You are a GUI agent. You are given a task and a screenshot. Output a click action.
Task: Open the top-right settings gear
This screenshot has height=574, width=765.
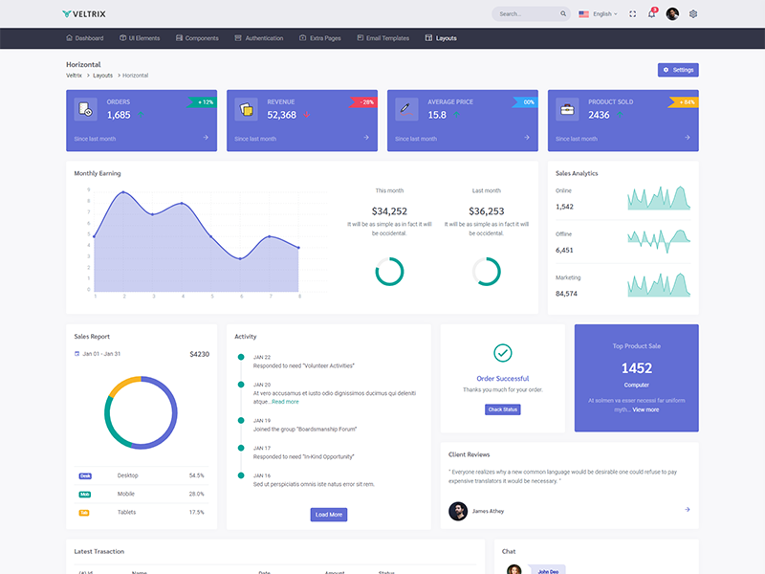click(x=693, y=14)
